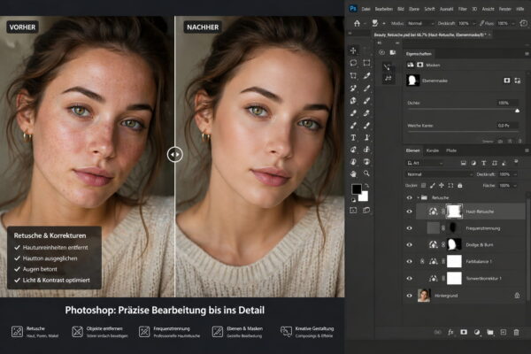Image resolution: width=531 pixels, height=354 pixels.
Task: Hide the Retusche group with eye icon
Action: coord(409,197)
